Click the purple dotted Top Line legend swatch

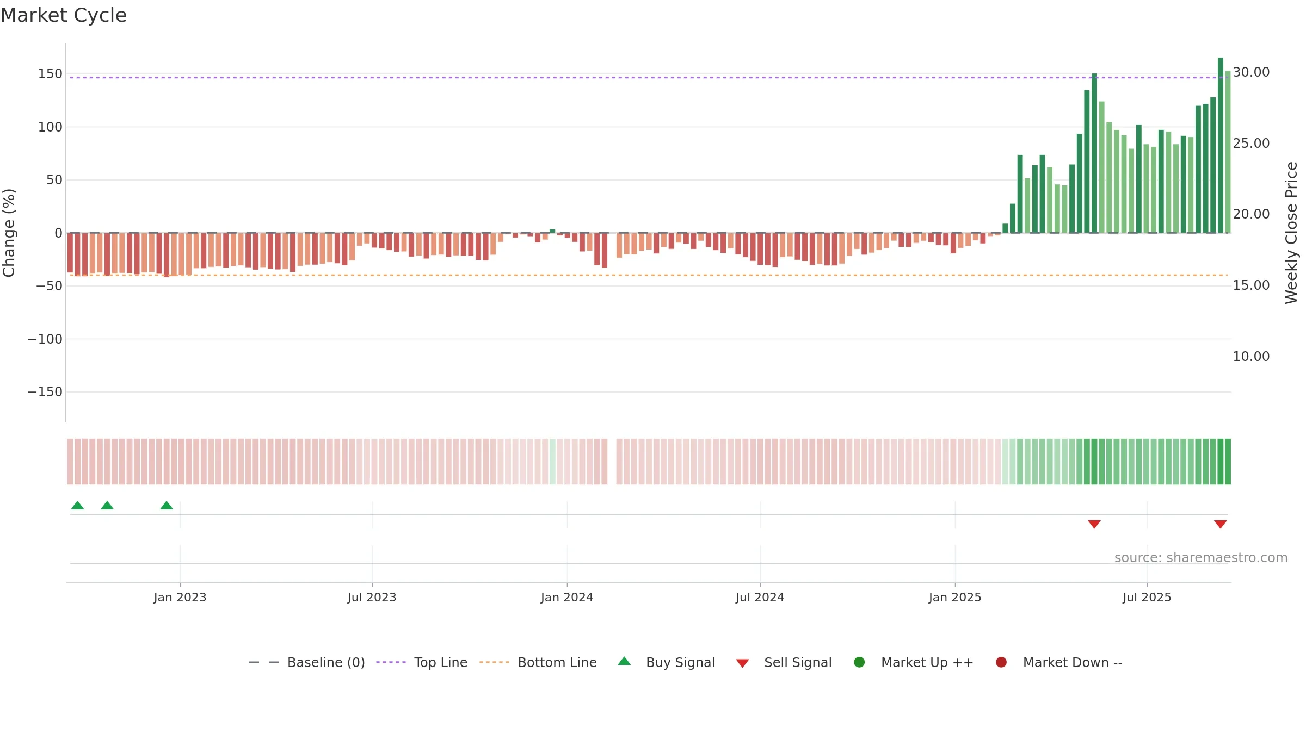coord(391,662)
